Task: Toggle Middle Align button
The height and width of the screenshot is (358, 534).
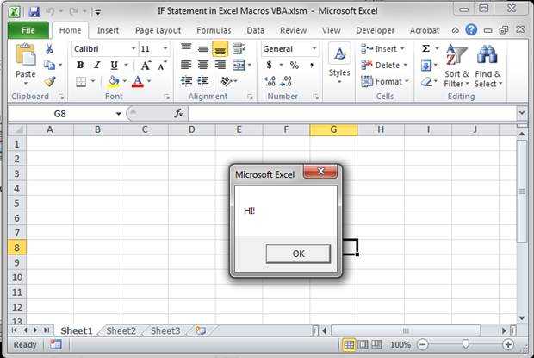Action: 203,49
